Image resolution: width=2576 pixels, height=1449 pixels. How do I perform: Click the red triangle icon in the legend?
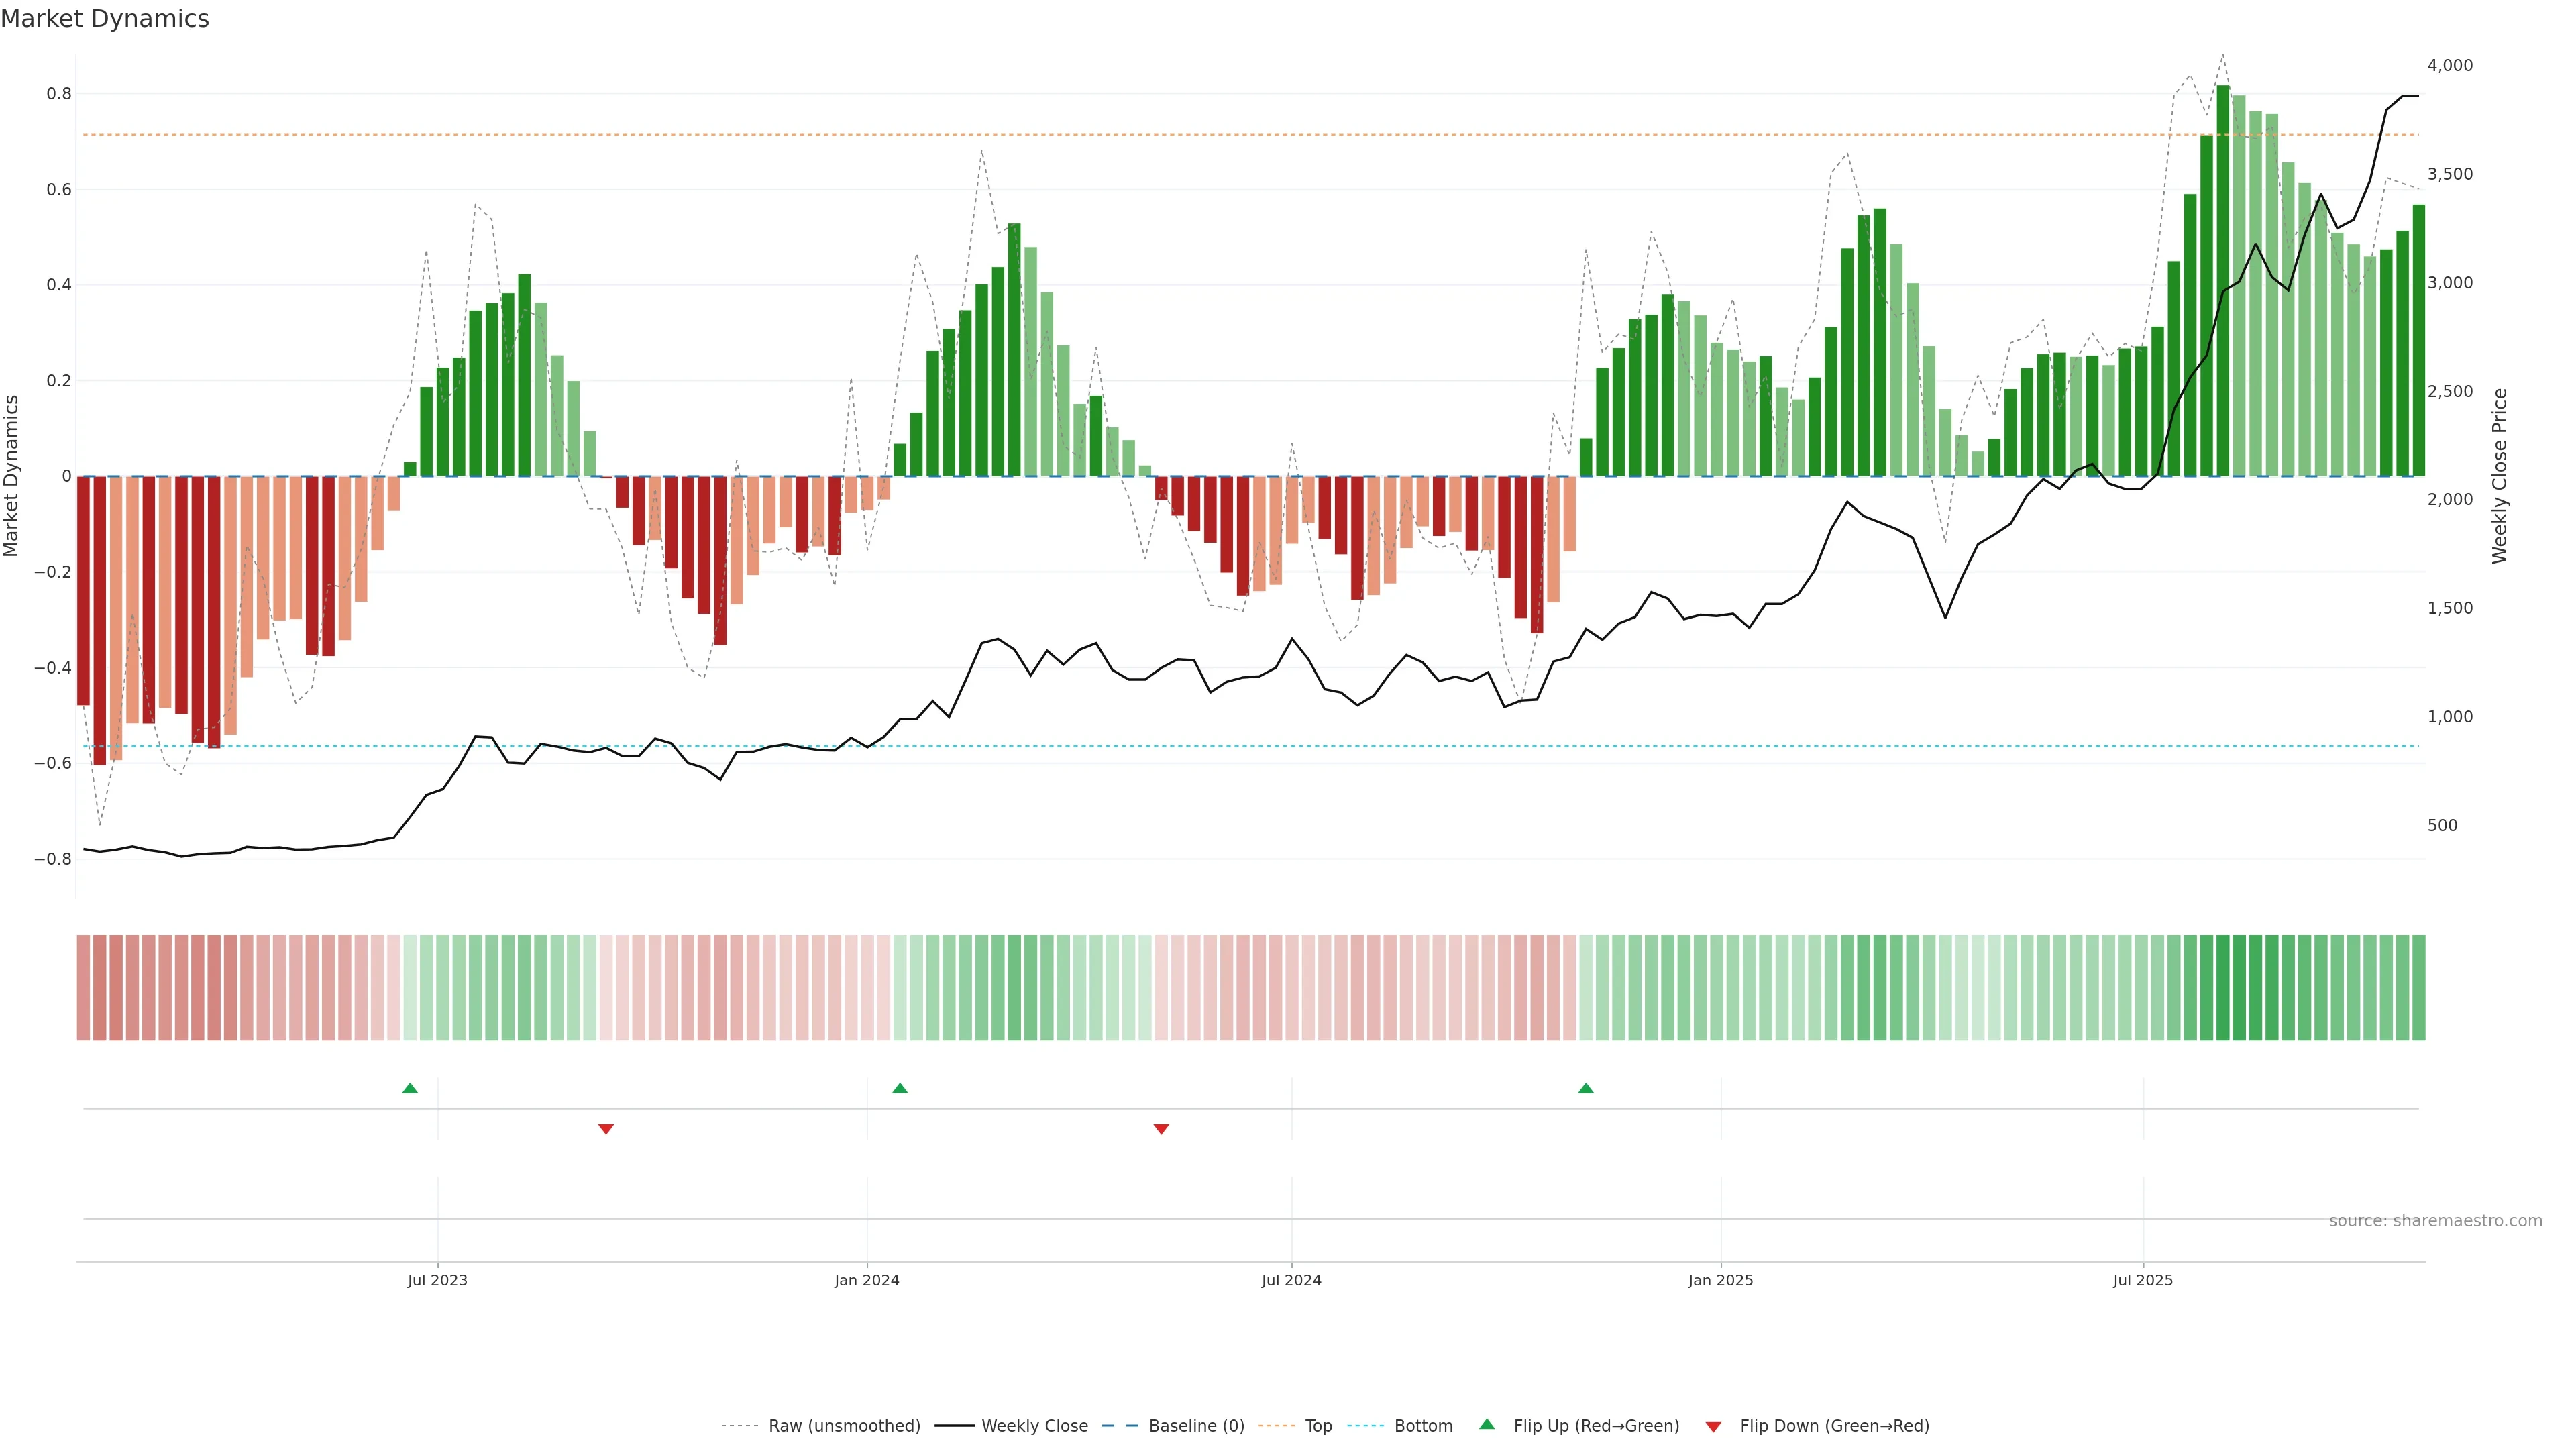coord(1713,1427)
